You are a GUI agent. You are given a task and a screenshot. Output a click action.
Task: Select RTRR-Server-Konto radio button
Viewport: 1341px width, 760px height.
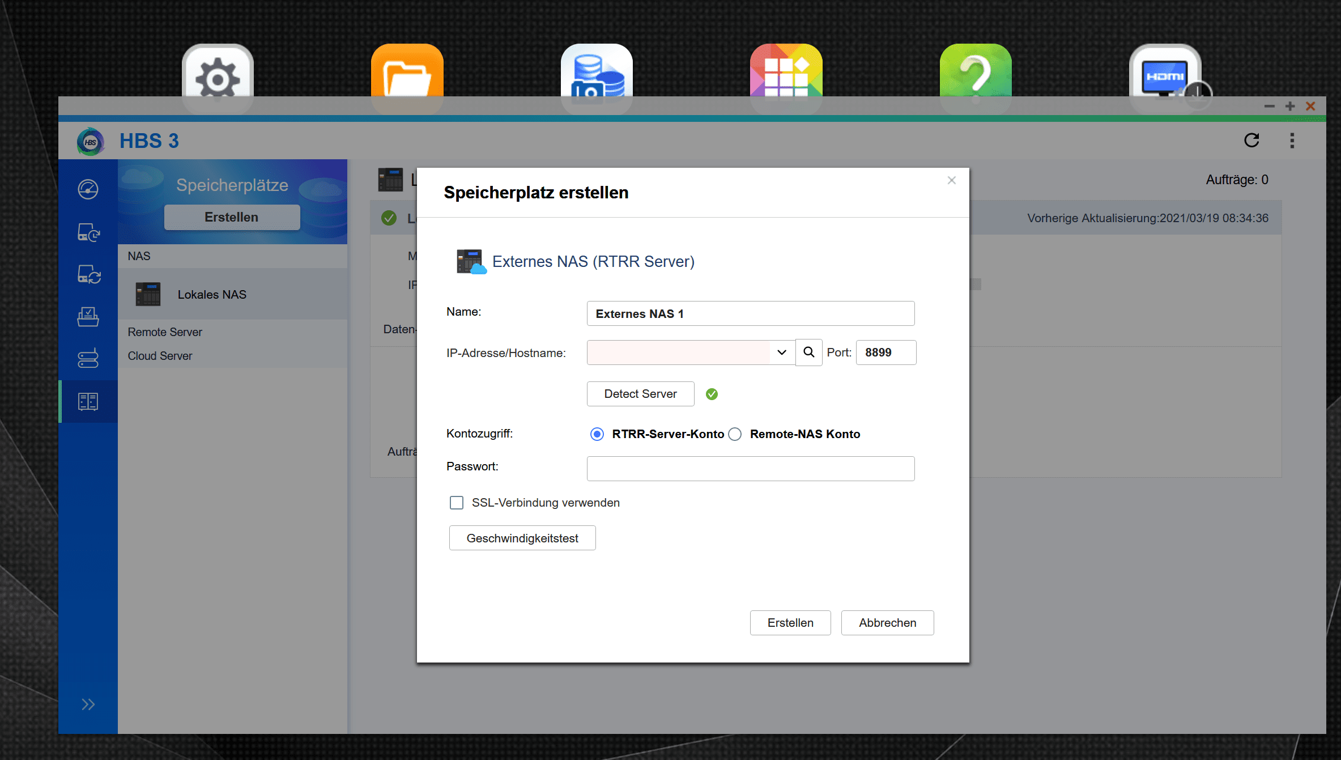597,434
